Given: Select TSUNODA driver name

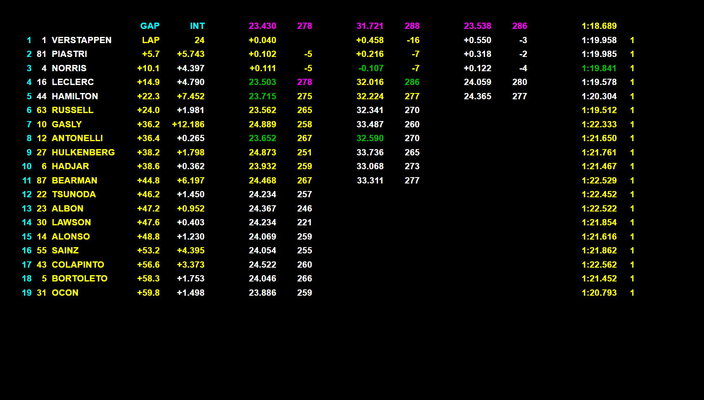Looking at the screenshot, I should (x=74, y=194).
